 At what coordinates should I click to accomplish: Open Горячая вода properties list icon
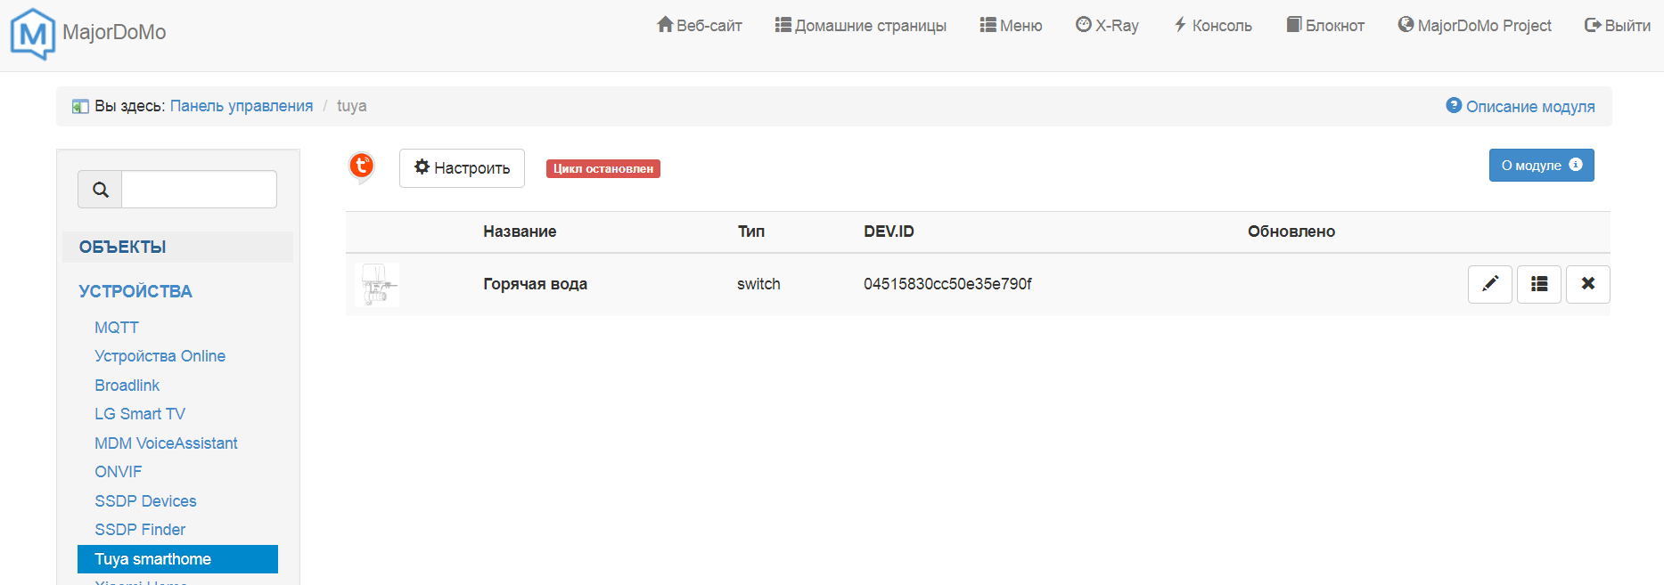(1539, 284)
